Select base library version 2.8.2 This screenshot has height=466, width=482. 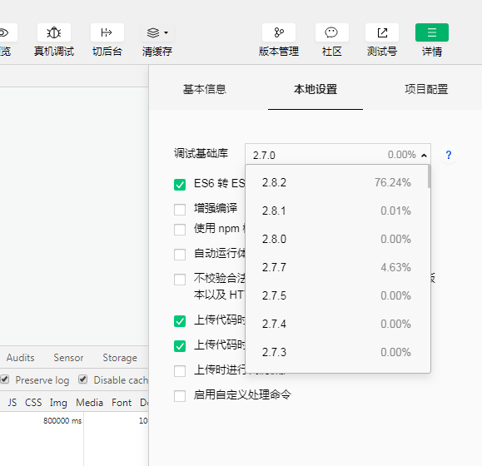[336, 182]
